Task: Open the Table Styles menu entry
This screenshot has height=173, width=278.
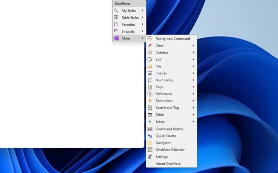Action: (x=129, y=18)
